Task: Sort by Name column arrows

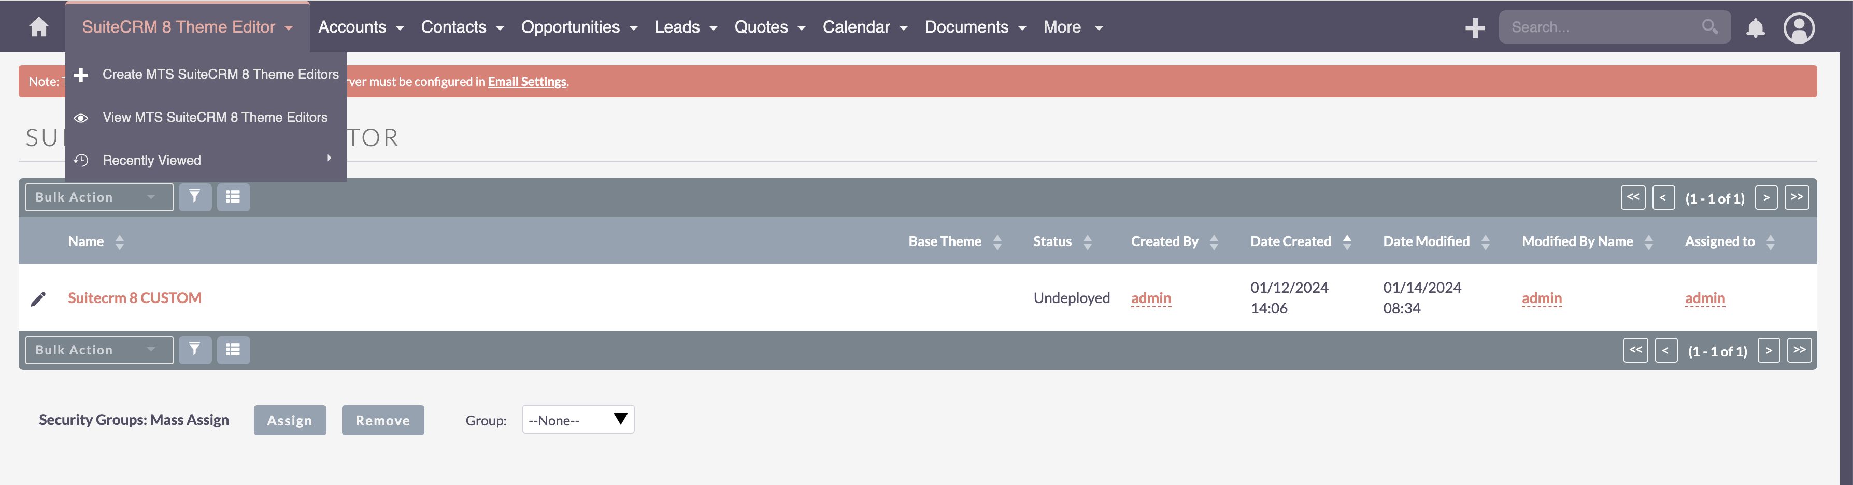Action: (119, 242)
